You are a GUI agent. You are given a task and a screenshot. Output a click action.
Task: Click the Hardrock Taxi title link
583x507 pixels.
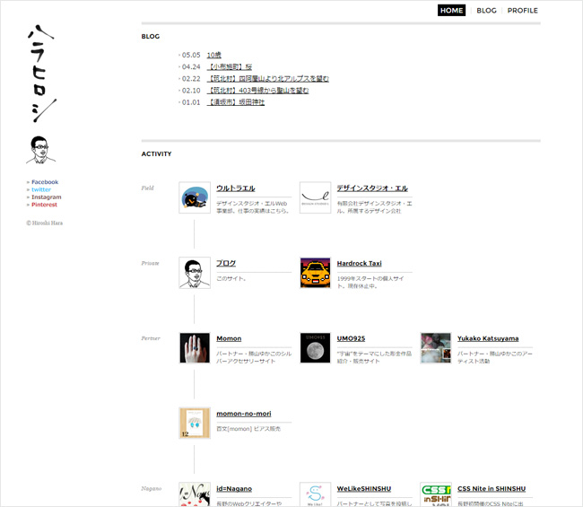359,263
